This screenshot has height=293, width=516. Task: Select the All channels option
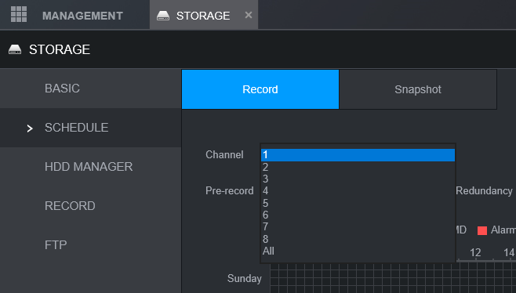click(358, 251)
